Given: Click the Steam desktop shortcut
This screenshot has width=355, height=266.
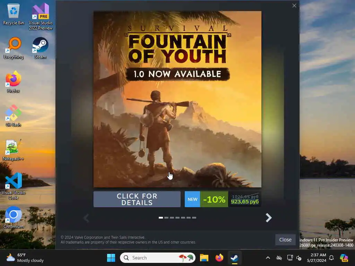Looking at the screenshot, I should [40, 48].
